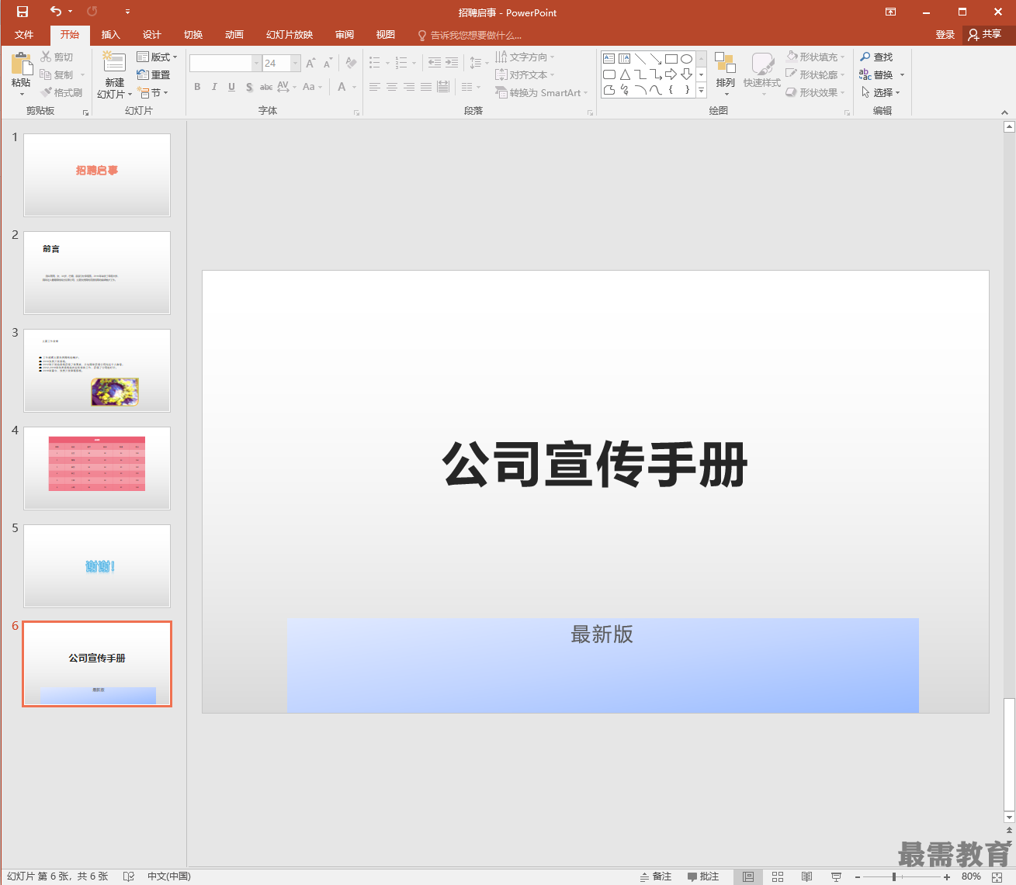Toggle Align Left paragraph button
Viewport: 1016px width, 885px height.
click(375, 87)
